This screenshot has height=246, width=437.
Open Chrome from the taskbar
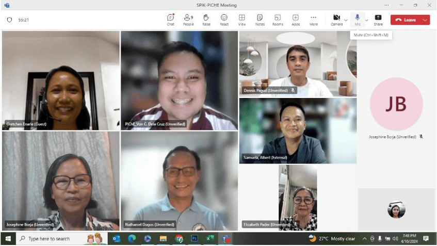179,239
